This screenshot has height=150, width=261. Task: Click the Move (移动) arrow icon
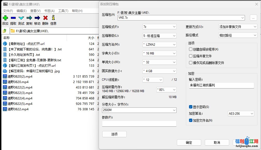click(x=37, y=18)
